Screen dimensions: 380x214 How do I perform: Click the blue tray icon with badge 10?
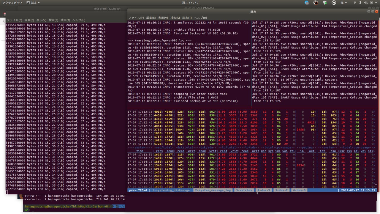307,3
